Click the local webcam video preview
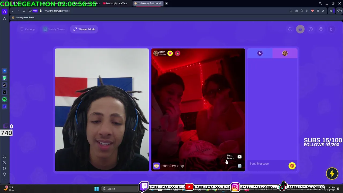The width and height of the screenshot is (343, 193). pos(102,110)
